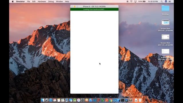Open the Debug menu
Image resolution: width=183 pixels, height=103 pixels.
[x=51, y=1]
